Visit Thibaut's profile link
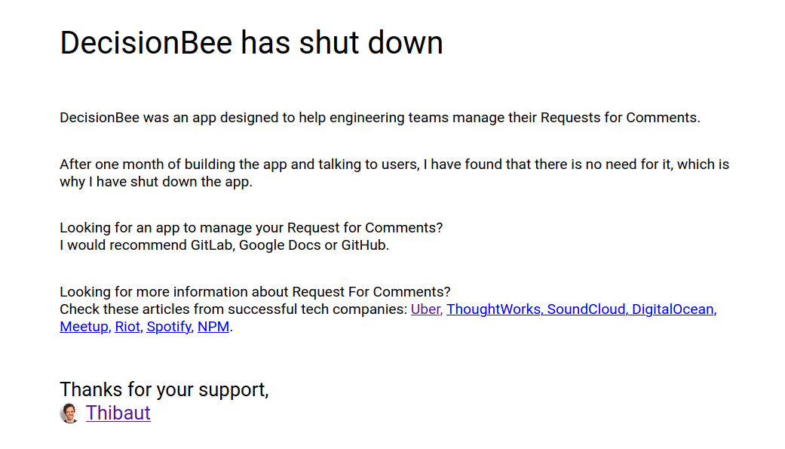The image size is (785, 449). (x=118, y=413)
